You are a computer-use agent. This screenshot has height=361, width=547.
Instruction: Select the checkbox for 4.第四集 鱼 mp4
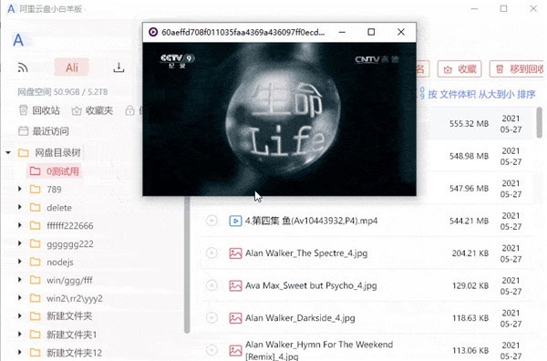click(x=212, y=221)
